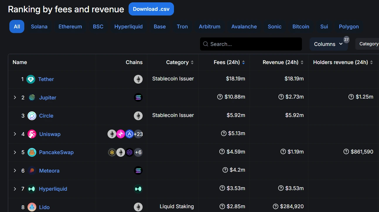Image resolution: width=379 pixels, height=212 pixels.
Task: Select the Base chain tab
Action: [160, 27]
